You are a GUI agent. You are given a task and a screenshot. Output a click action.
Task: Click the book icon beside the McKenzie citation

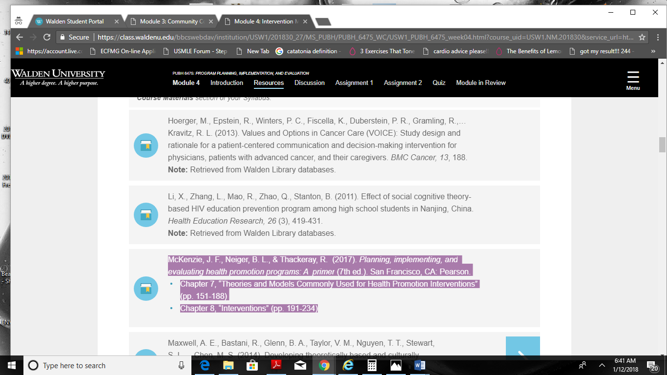point(146,289)
